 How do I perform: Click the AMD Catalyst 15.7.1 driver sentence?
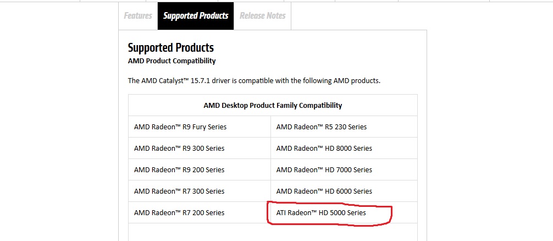point(254,80)
